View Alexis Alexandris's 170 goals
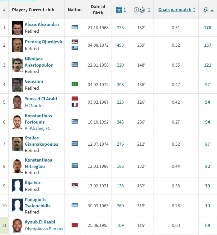This screenshot has width=217, height=235. 207,28
